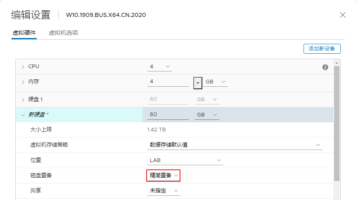This screenshot has width=356, height=200.
Task: Collapse the 新硬盘 section
Action: click(23, 115)
